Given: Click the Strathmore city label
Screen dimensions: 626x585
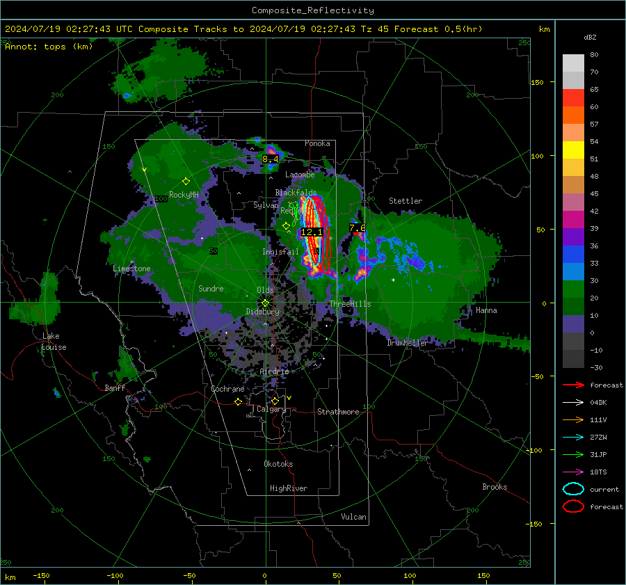Looking at the screenshot, I should pyautogui.click(x=338, y=412).
